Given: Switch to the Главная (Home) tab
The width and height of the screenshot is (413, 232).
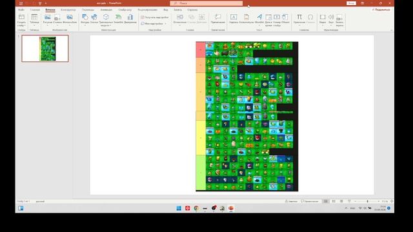Looking at the screenshot, I should click(x=35, y=10).
